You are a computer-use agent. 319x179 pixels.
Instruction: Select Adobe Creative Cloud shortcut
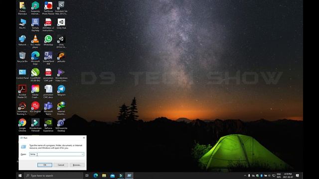(35, 91)
